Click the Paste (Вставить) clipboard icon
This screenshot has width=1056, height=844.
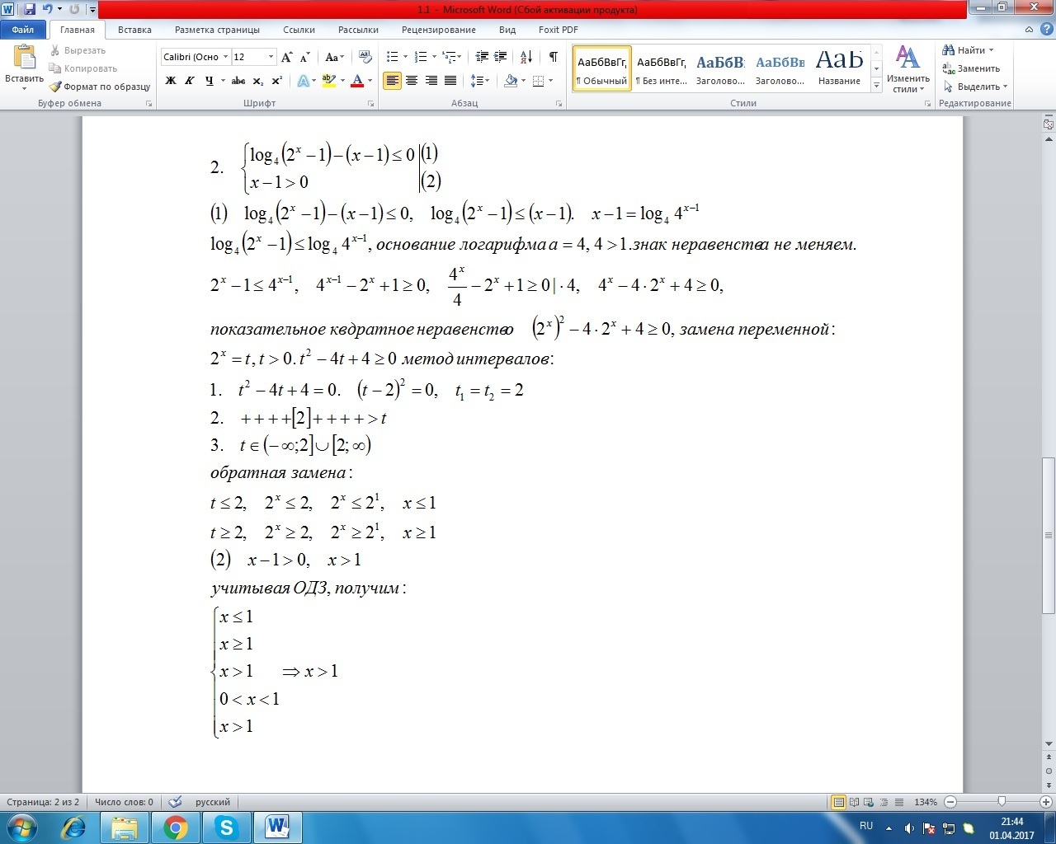pyautogui.click(x=24, y=59)
